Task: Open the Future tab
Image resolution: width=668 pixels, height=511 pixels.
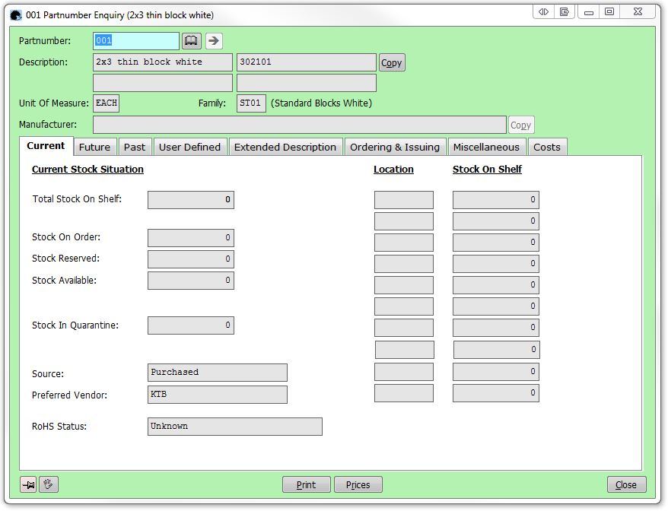Action: point(94,148)
